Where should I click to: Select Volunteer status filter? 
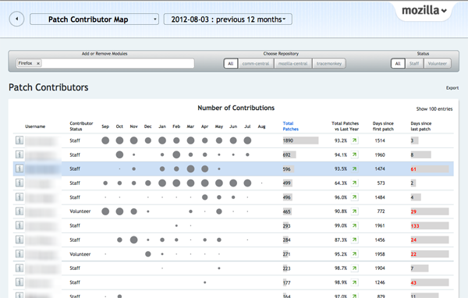[438, 63]
